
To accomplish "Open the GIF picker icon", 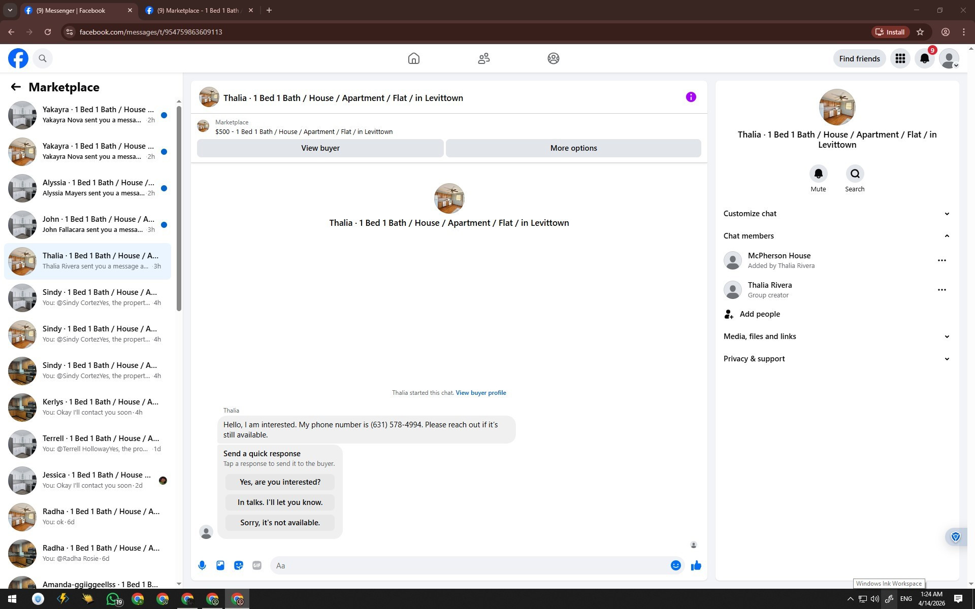I will point(257,565).
